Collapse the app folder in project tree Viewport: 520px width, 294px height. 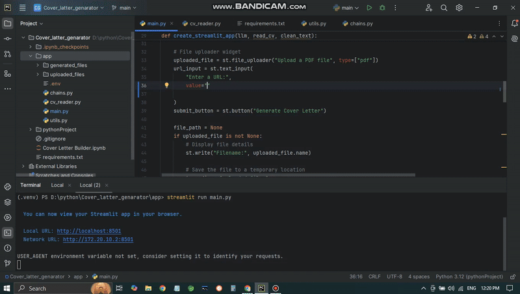click(x=31, y=57)
